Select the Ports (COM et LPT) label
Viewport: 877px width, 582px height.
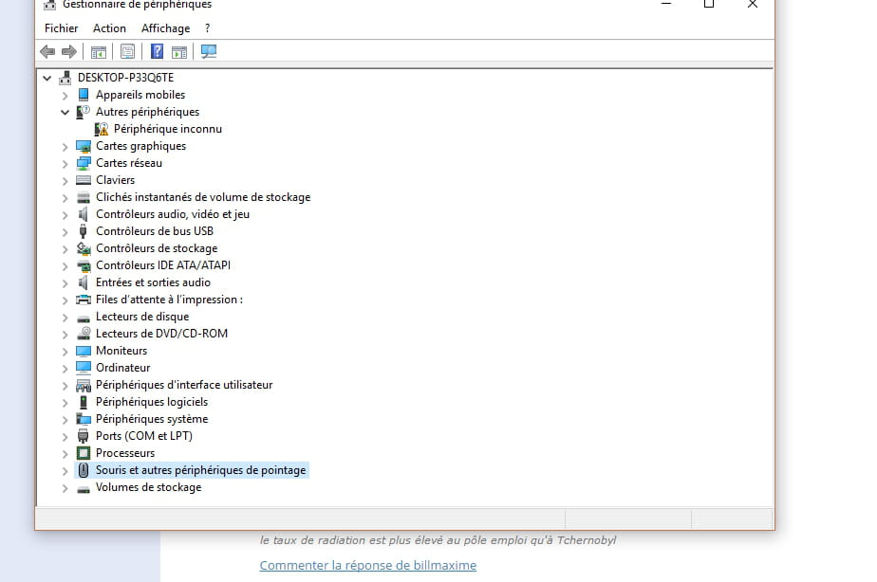pos(143,436)
